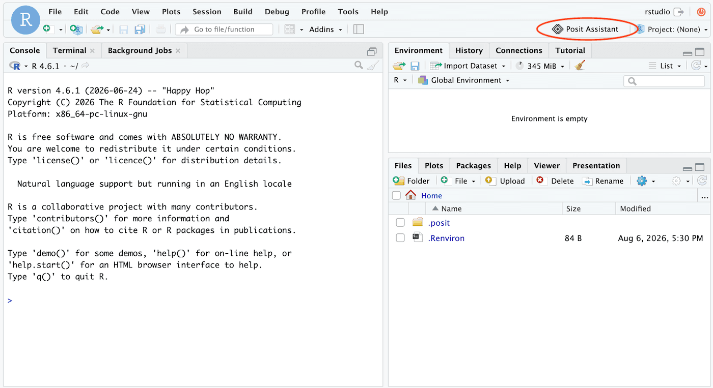
Task: Open path browser ellipsis button
Action: click(x=705, y=196)
